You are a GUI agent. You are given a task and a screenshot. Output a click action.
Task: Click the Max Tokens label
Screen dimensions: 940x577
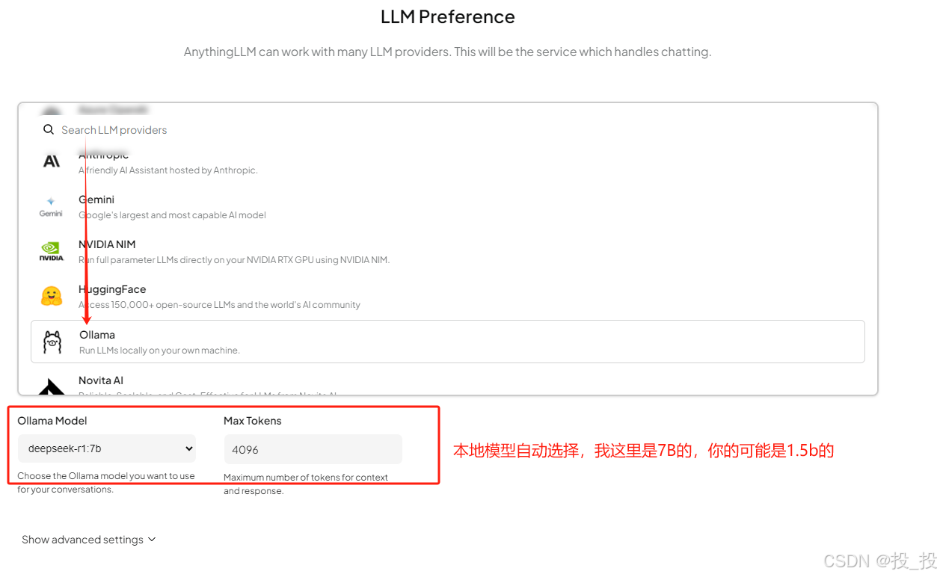click(253, 421)
